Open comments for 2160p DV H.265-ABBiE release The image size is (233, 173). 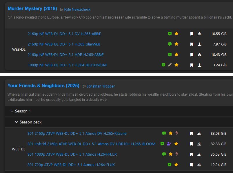pyautogui.click(x=170, y=34)
